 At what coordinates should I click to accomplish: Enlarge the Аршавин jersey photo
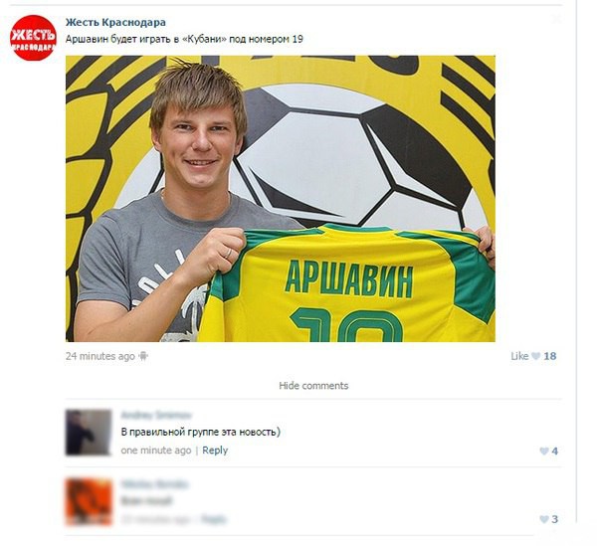[x=280, y=199]
